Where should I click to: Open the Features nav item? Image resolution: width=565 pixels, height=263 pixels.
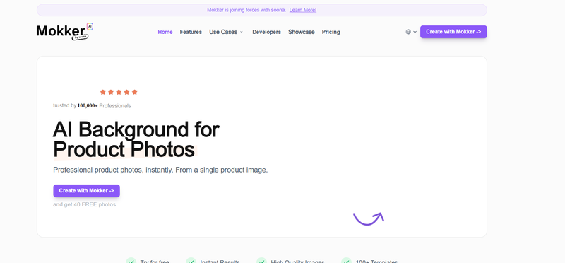[191, 32]
